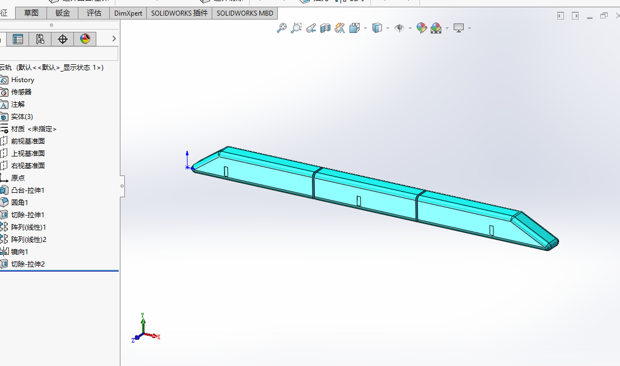Click the panel split handle dot
This screenshot has width=620, height=366.
point(52,25)
